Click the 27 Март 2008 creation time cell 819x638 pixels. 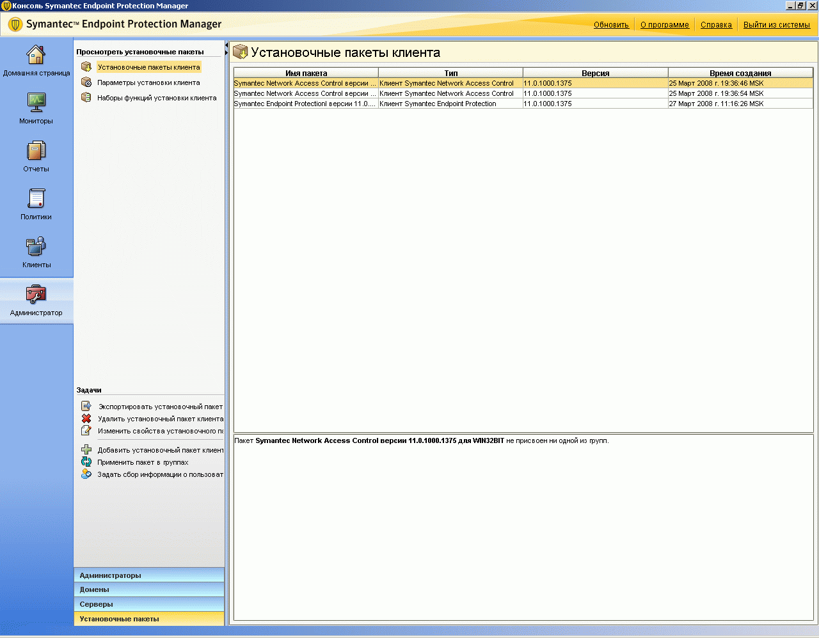740,104
